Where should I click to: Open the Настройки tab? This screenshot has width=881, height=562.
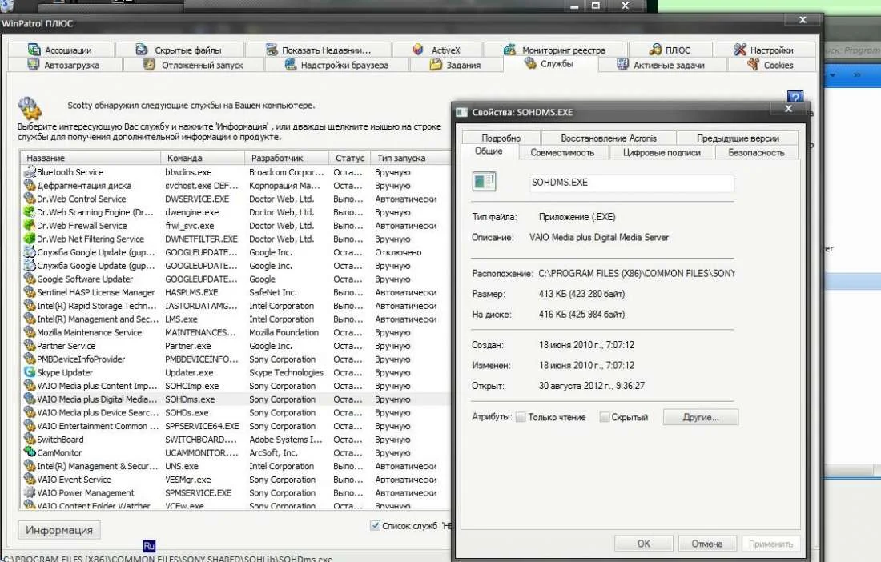tap(764, 50)
